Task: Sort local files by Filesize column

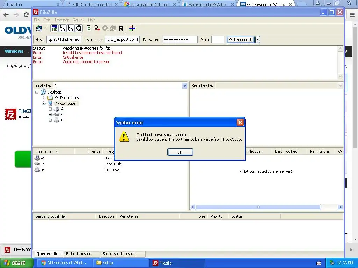Action: tap(88, 151)
